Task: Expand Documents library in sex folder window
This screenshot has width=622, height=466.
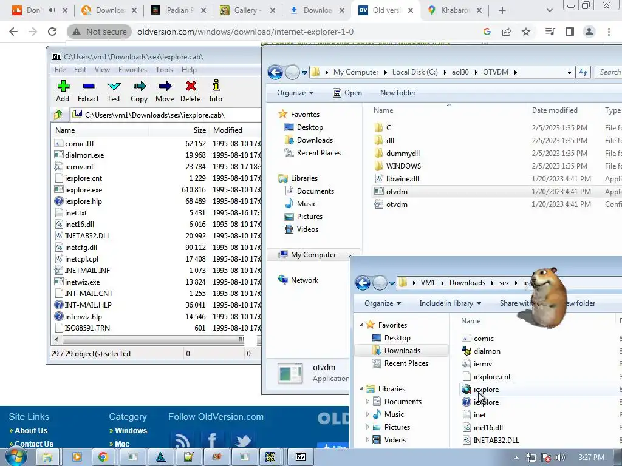Action: [367, 402]
